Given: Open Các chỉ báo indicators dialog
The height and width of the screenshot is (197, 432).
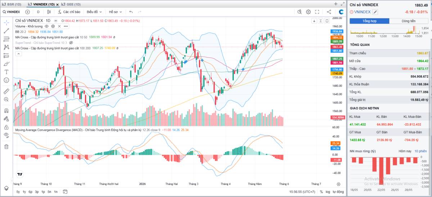Looking at the screenshot, I should point(68,12).
